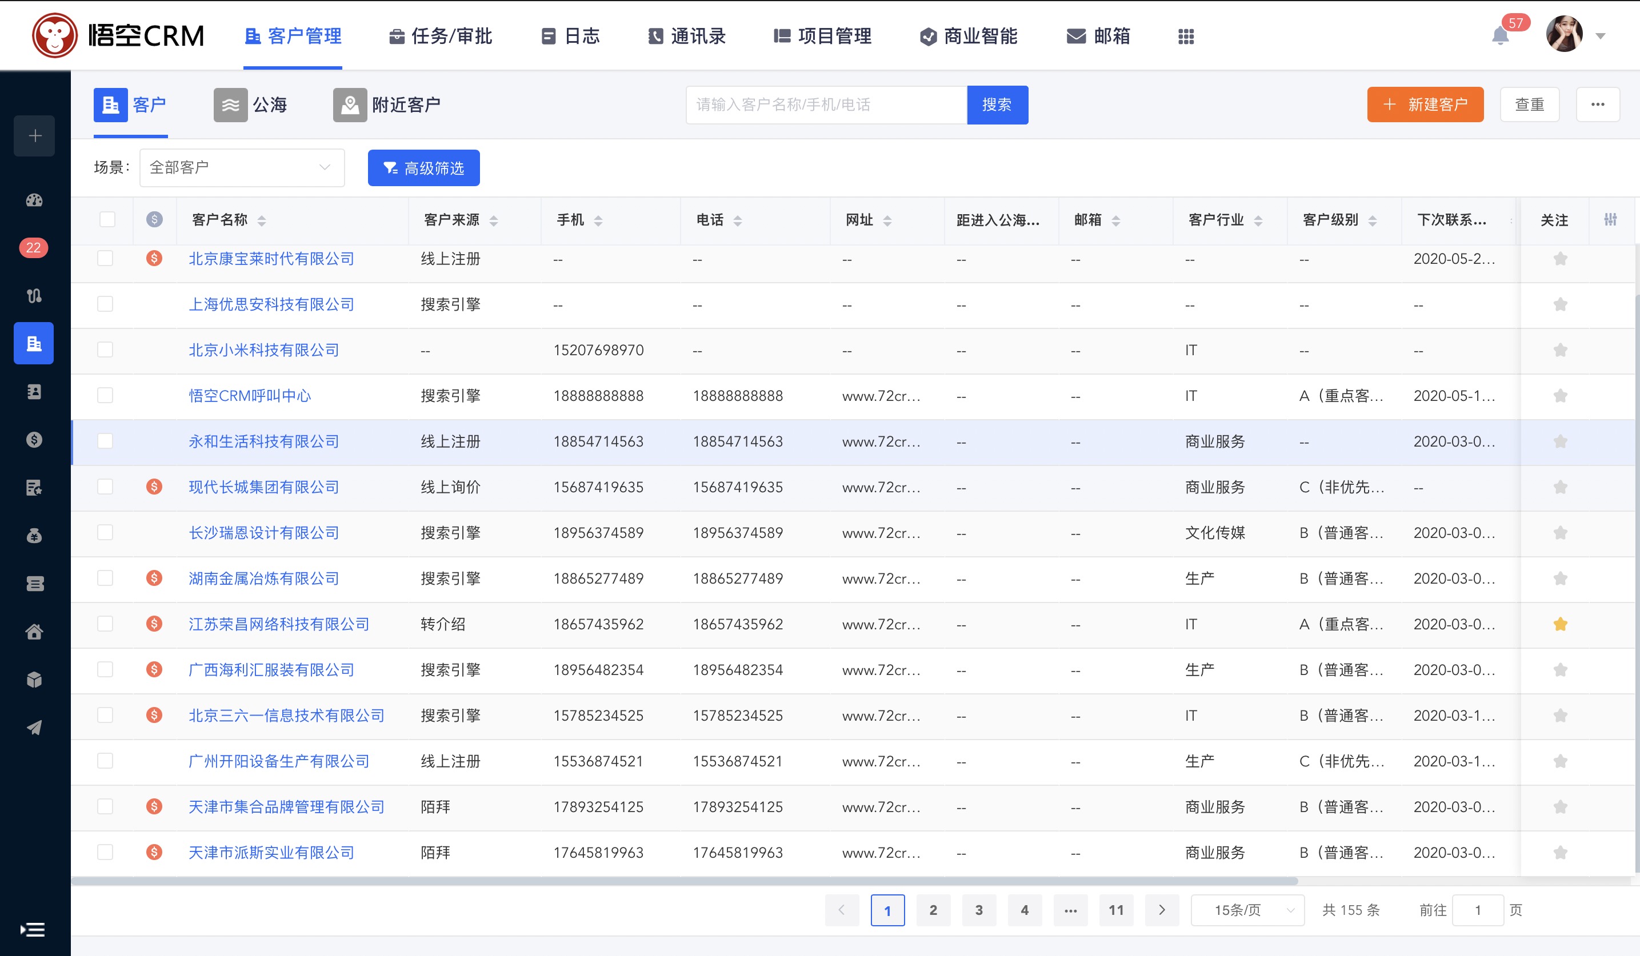Image resolution: width=1640 pixels, height=956 pixels.
Task: Check the box for 北京小米科技有限公司
Action: tap(105, 350)
